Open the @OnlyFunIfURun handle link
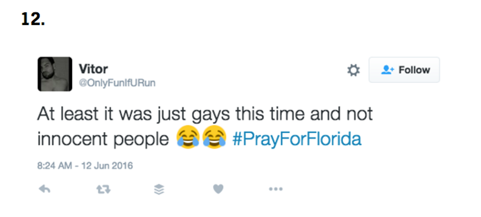481x217 pixels. pos(117,83)
